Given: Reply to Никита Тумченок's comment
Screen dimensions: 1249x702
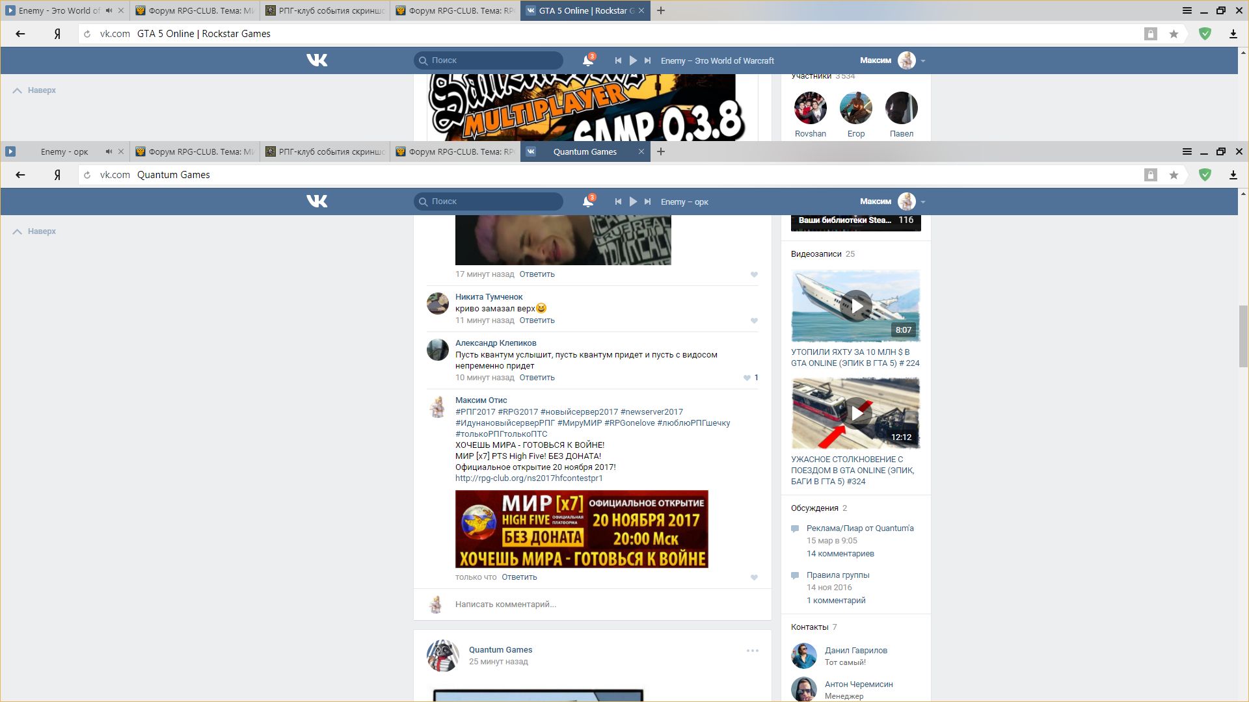Looking at the screenshot, I should (537, 320).
